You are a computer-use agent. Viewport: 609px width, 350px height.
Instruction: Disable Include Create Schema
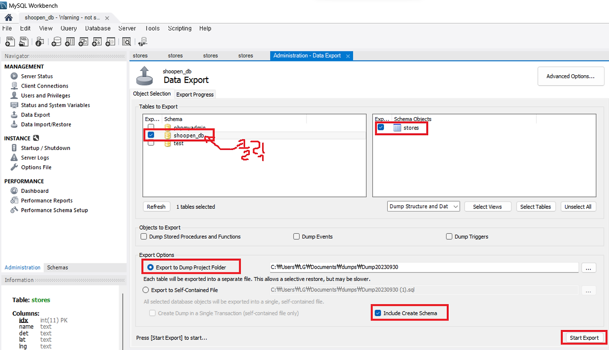point(377,312)
